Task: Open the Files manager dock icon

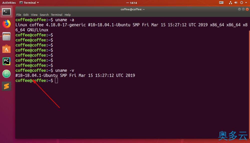Action: (x=6, y=36)
